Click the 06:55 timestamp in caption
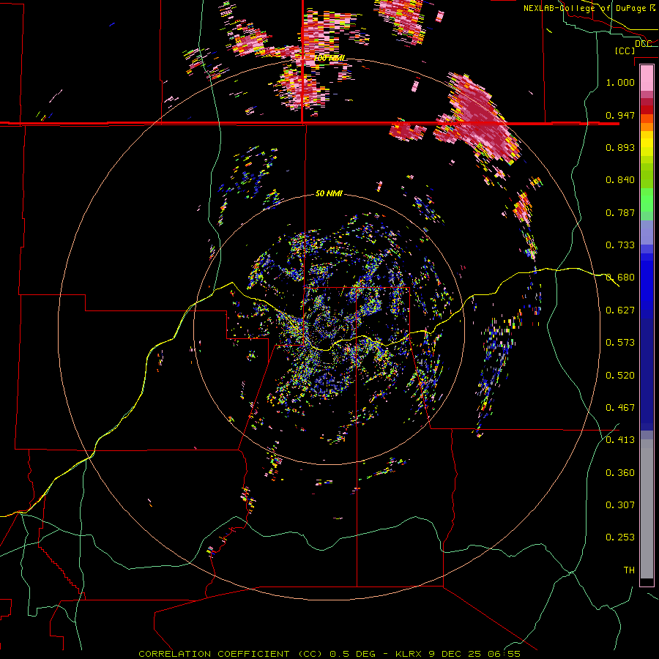 (504, 654)
